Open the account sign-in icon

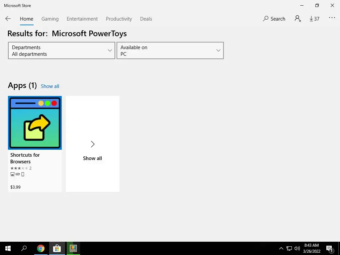tap(298, 19)
